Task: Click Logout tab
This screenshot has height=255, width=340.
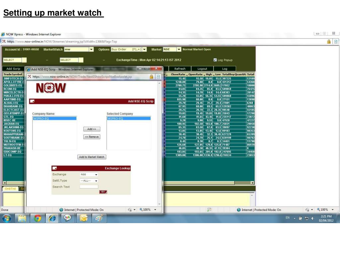Action: tap(202, 68)
